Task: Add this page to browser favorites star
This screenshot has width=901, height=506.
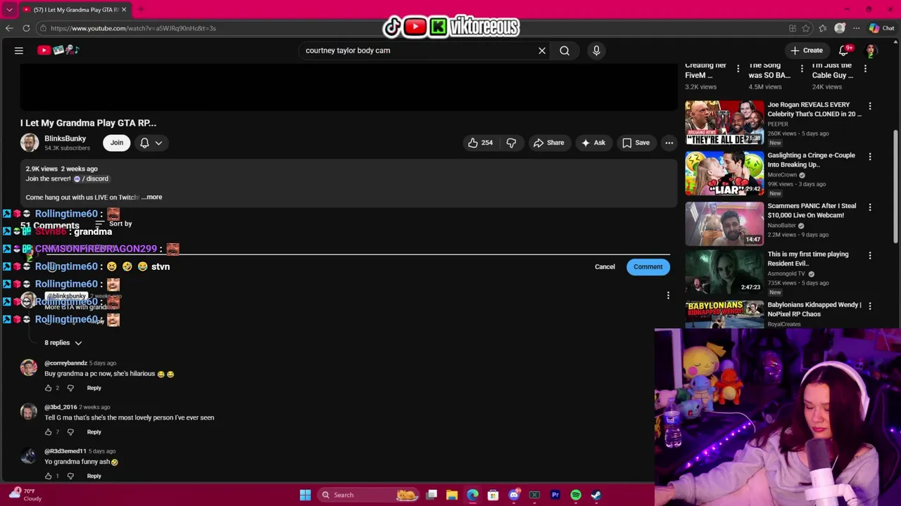Action: 806,28
